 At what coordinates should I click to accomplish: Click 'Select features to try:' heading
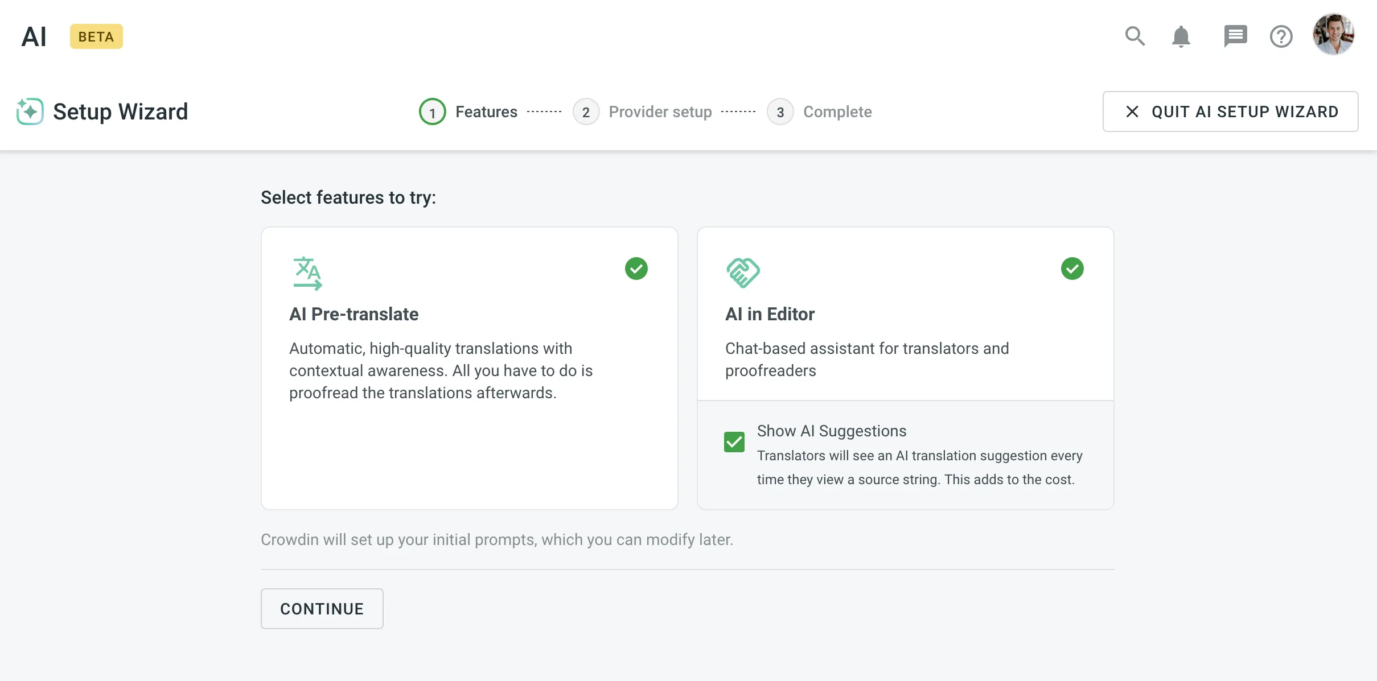pos(348,197)
